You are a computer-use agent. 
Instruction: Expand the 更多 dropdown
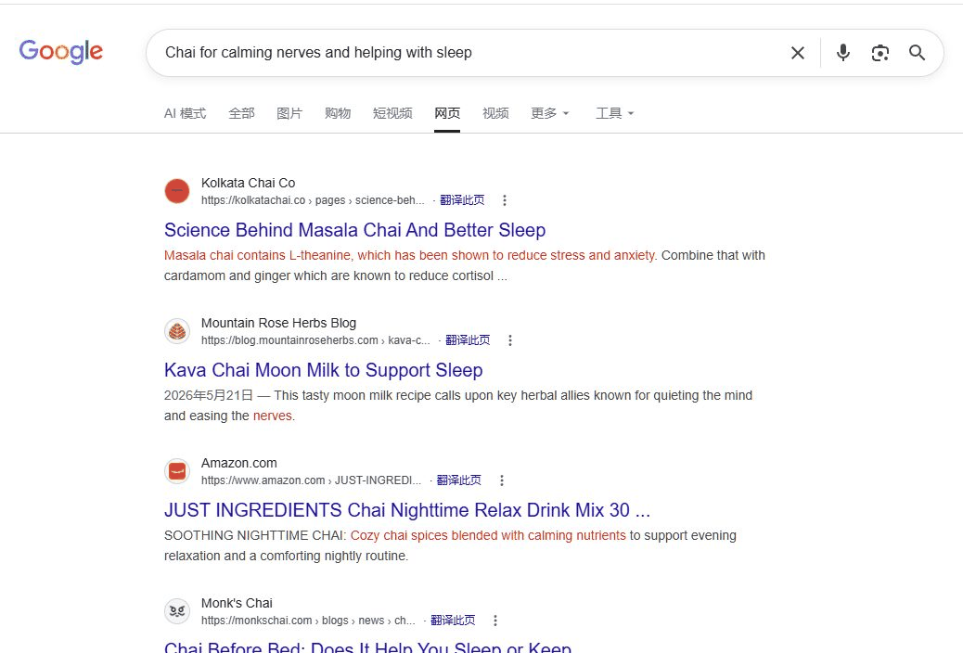[x=549, y=113]
